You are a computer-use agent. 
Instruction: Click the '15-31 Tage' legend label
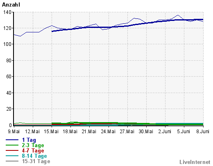point(36,161)
